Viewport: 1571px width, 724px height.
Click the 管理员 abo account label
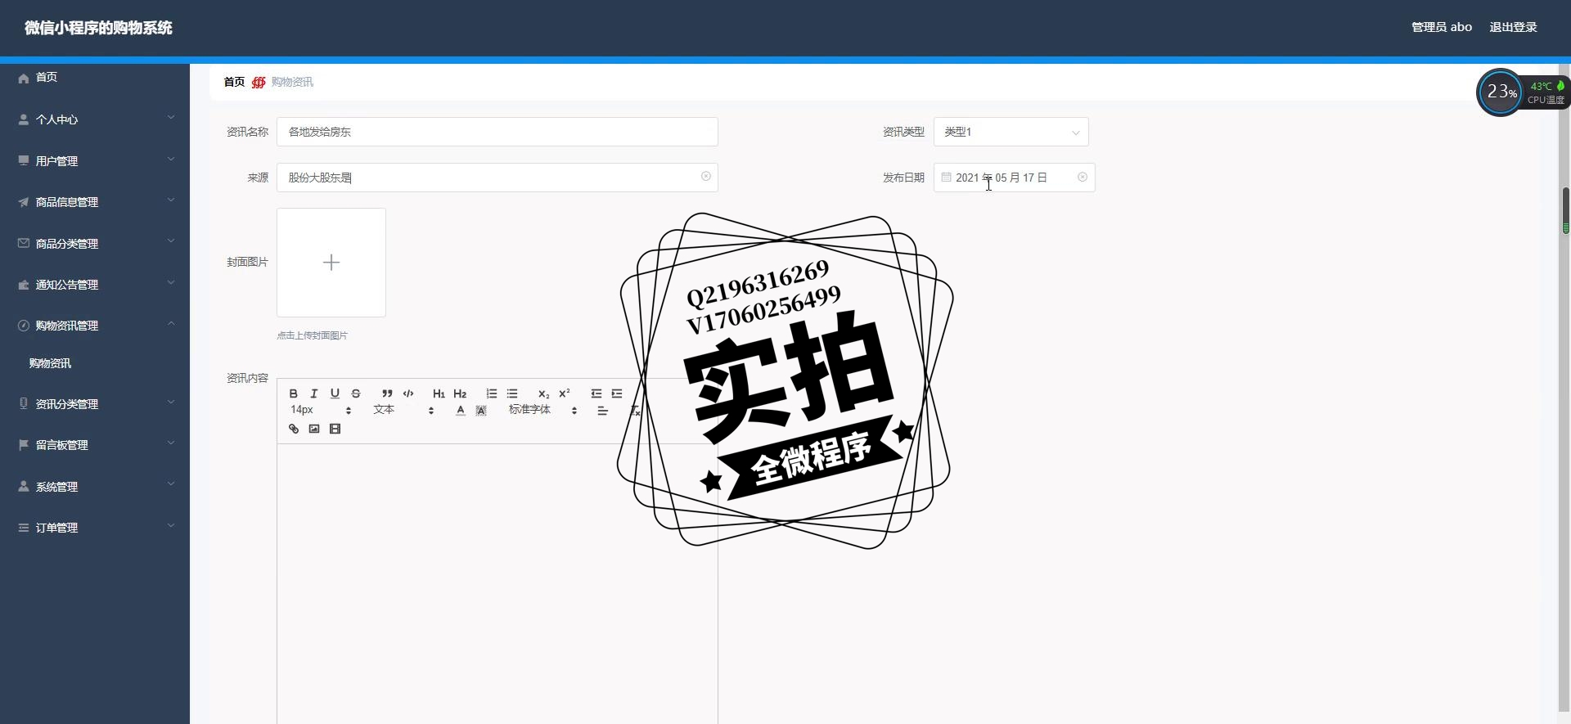pos(1442,27)
